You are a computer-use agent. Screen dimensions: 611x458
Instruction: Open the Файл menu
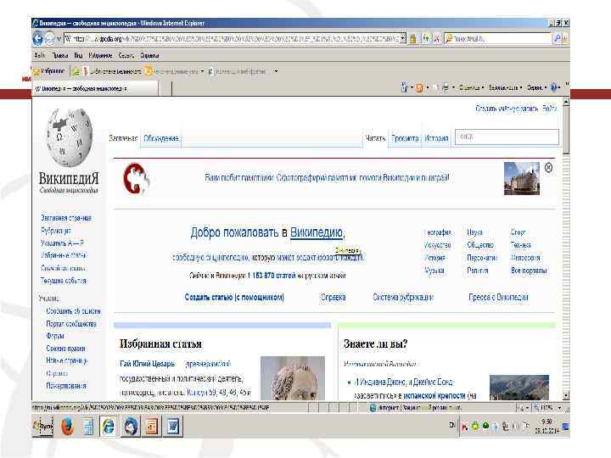pyautogui.click(x=39, y=56)
